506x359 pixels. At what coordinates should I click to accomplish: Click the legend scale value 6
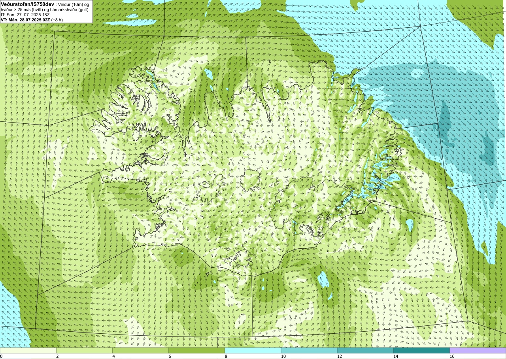[x=170, y=356]
